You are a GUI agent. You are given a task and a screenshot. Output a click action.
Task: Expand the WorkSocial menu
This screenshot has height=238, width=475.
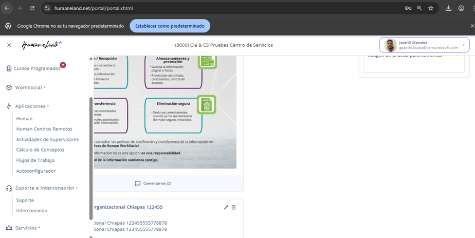pyautogui.click(x=30, y=87)
